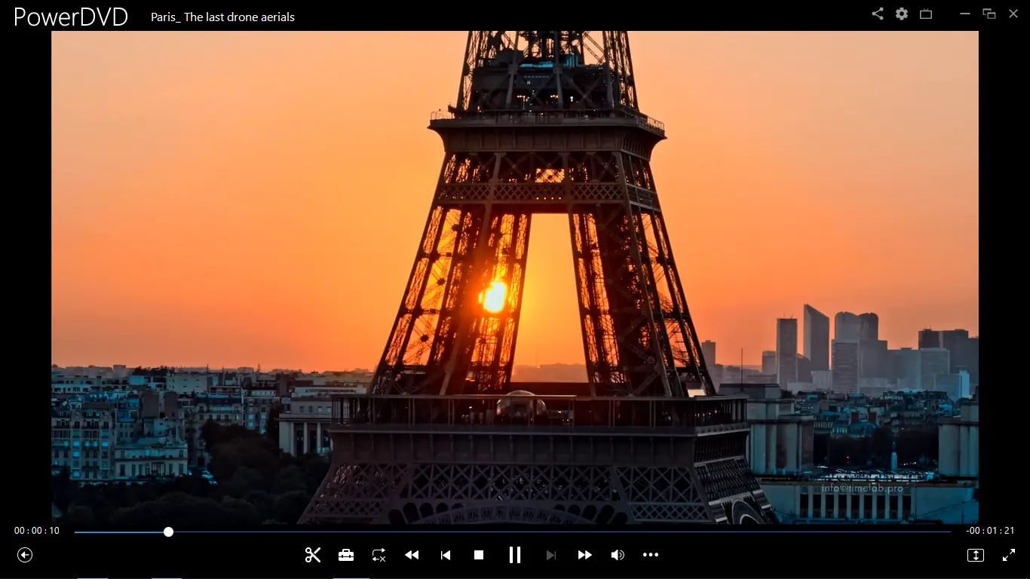Click the remaining time display -00:01:21
This screenshot has width=1030, height=579.
(x=990, y=531)
